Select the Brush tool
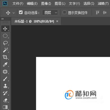 tap(5, 79)
